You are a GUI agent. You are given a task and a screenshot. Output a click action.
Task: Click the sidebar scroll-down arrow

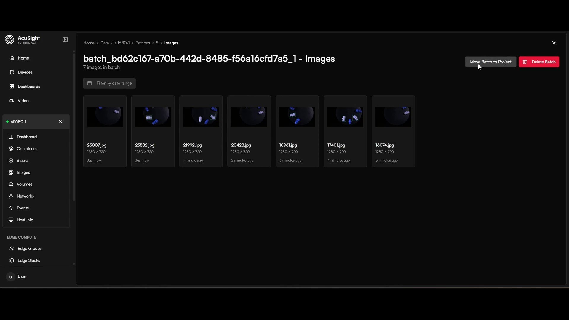[x=74, y=264]
